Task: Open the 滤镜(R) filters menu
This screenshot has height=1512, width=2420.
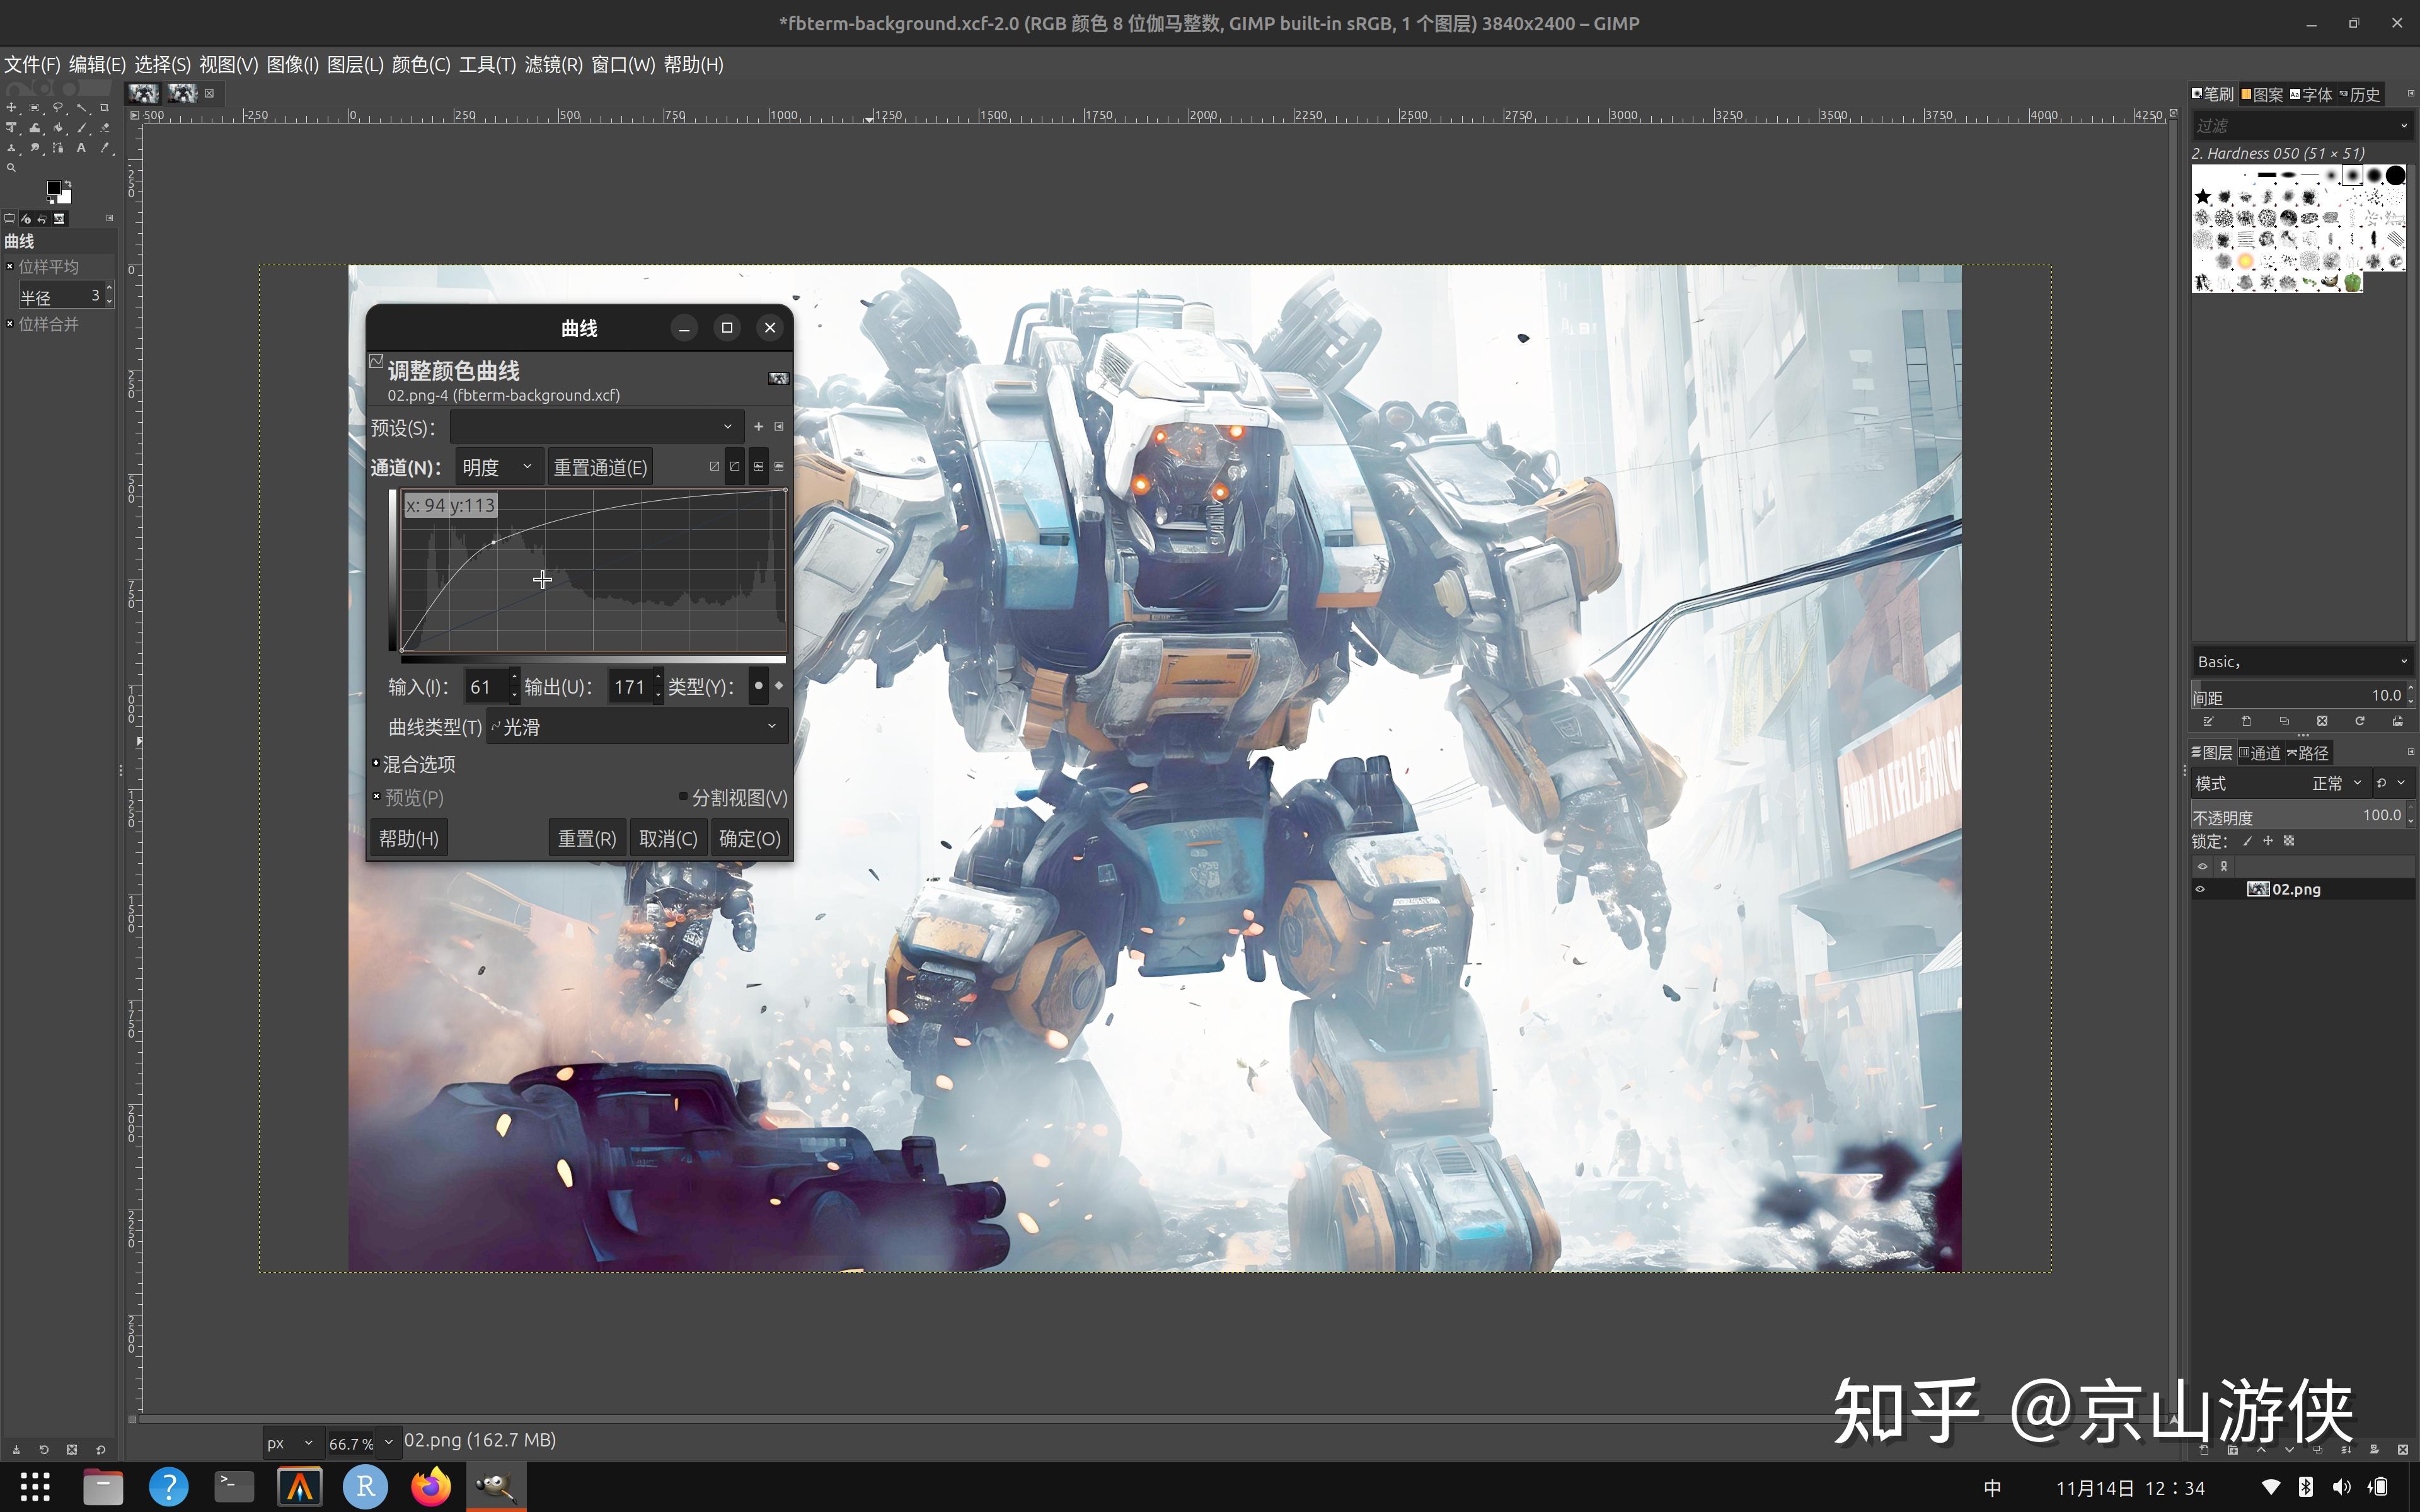Action: coord(553,65)
